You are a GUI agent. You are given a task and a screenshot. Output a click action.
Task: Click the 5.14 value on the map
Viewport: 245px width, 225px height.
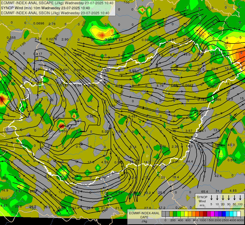click(133, 147)
